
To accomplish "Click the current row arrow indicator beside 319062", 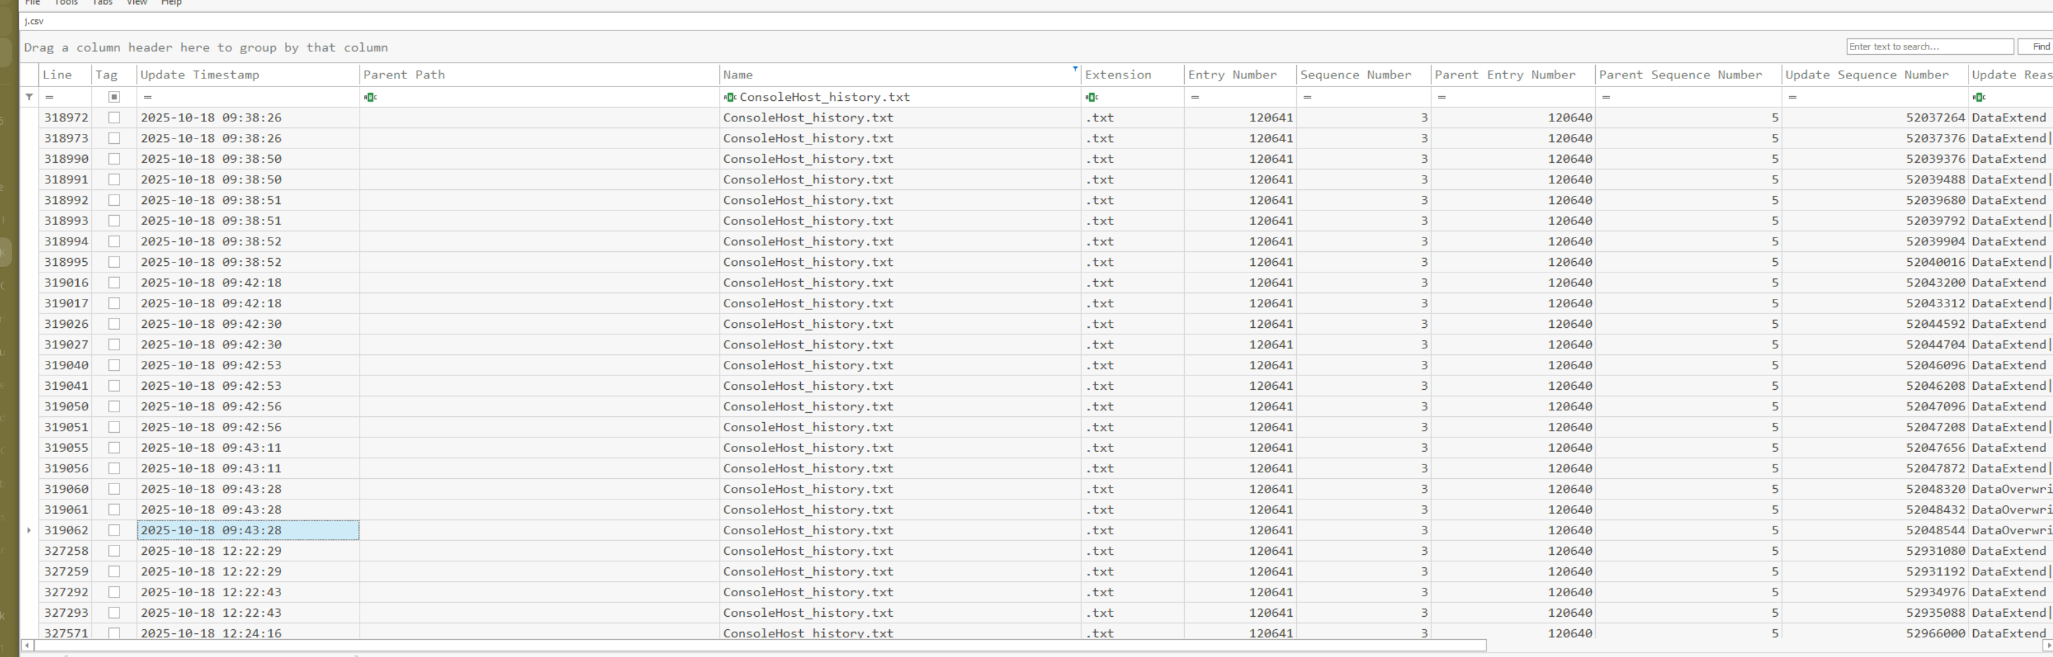I will coord(30,530).
